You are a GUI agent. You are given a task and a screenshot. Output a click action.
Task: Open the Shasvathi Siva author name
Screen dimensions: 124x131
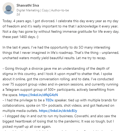[x=28, y=5]
